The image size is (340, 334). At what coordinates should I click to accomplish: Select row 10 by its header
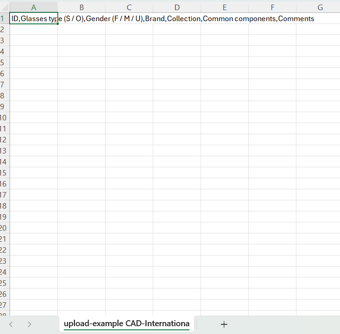4,118
